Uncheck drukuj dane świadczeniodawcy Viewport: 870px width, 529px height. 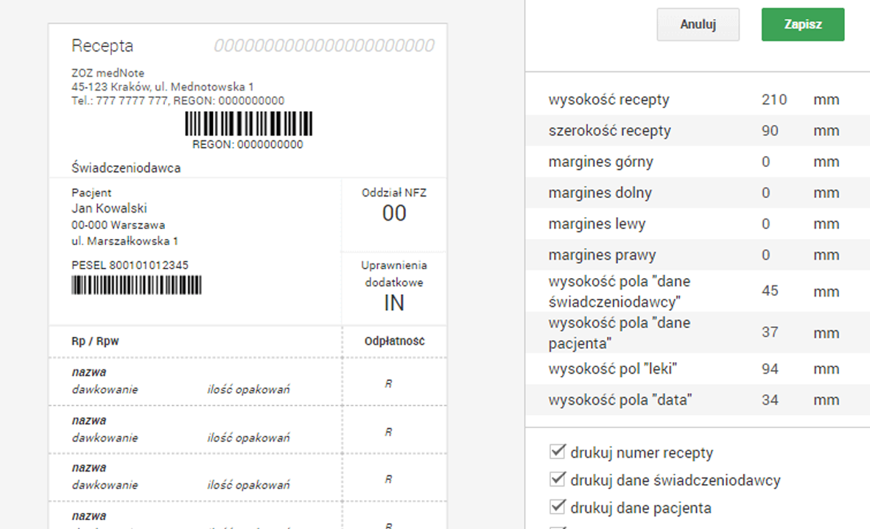(x=558, y=478)
